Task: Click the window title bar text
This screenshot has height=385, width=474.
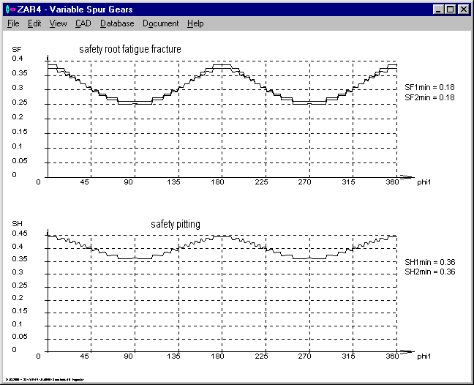Action: click(78, 10)
